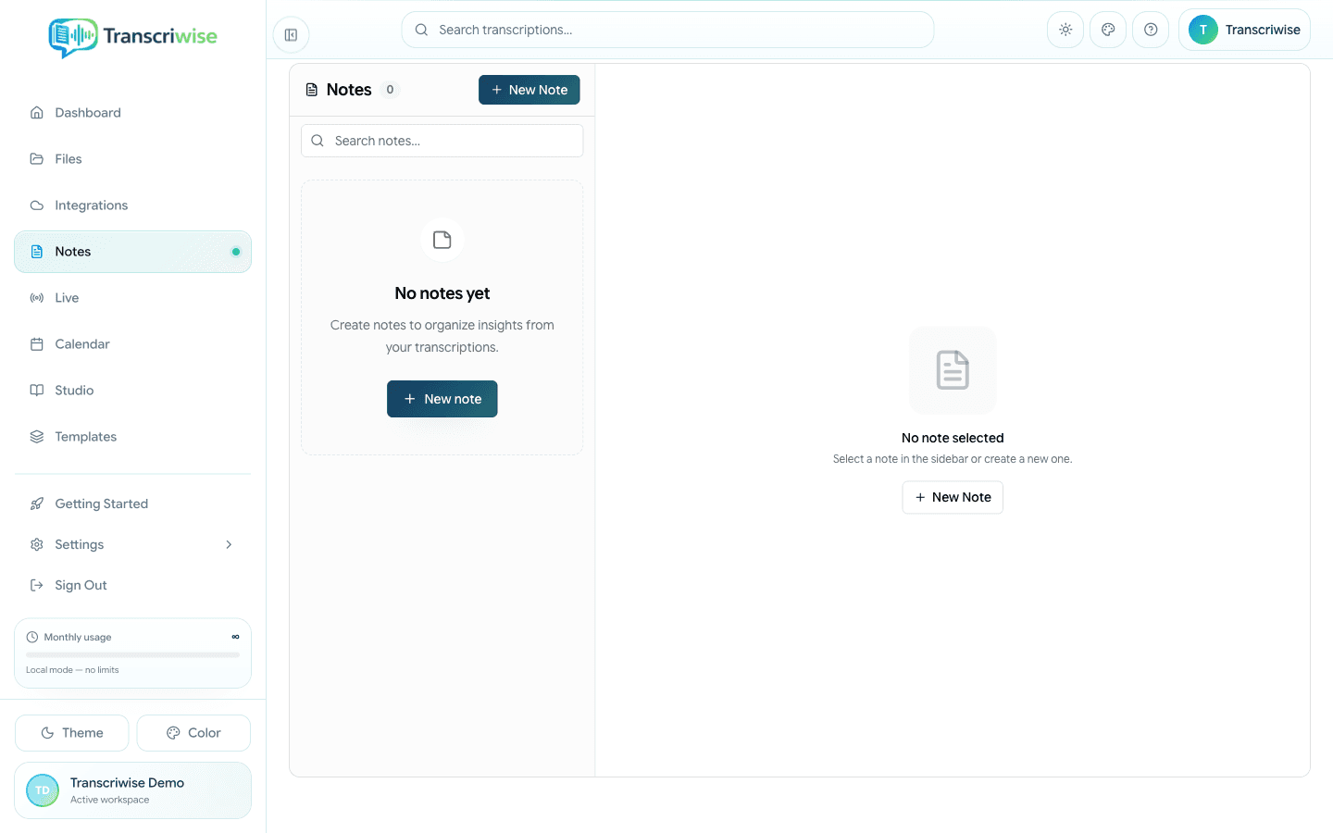Image resolution: width=1333 pixels, height=833 pixels.
Task: Open Getting Started guide
Action: click(x=132, y=504)
